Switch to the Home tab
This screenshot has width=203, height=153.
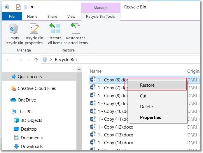(x=32, y=16)
